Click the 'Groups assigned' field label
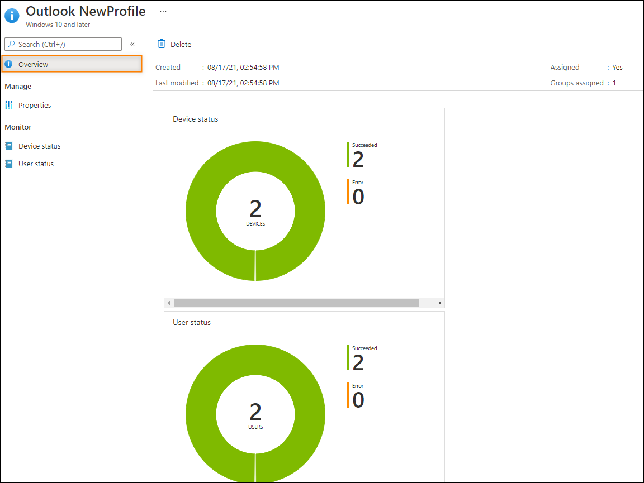Screen dimensions: 644x483 click(577, 83)
